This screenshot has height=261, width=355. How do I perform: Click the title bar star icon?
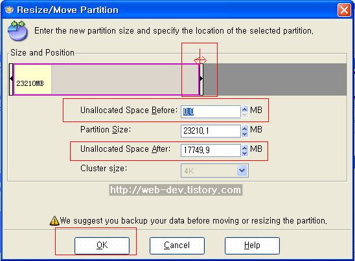pos(9,10)
